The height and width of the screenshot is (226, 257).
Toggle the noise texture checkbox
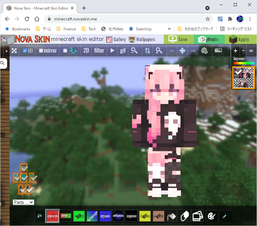[x=65, y=51]
